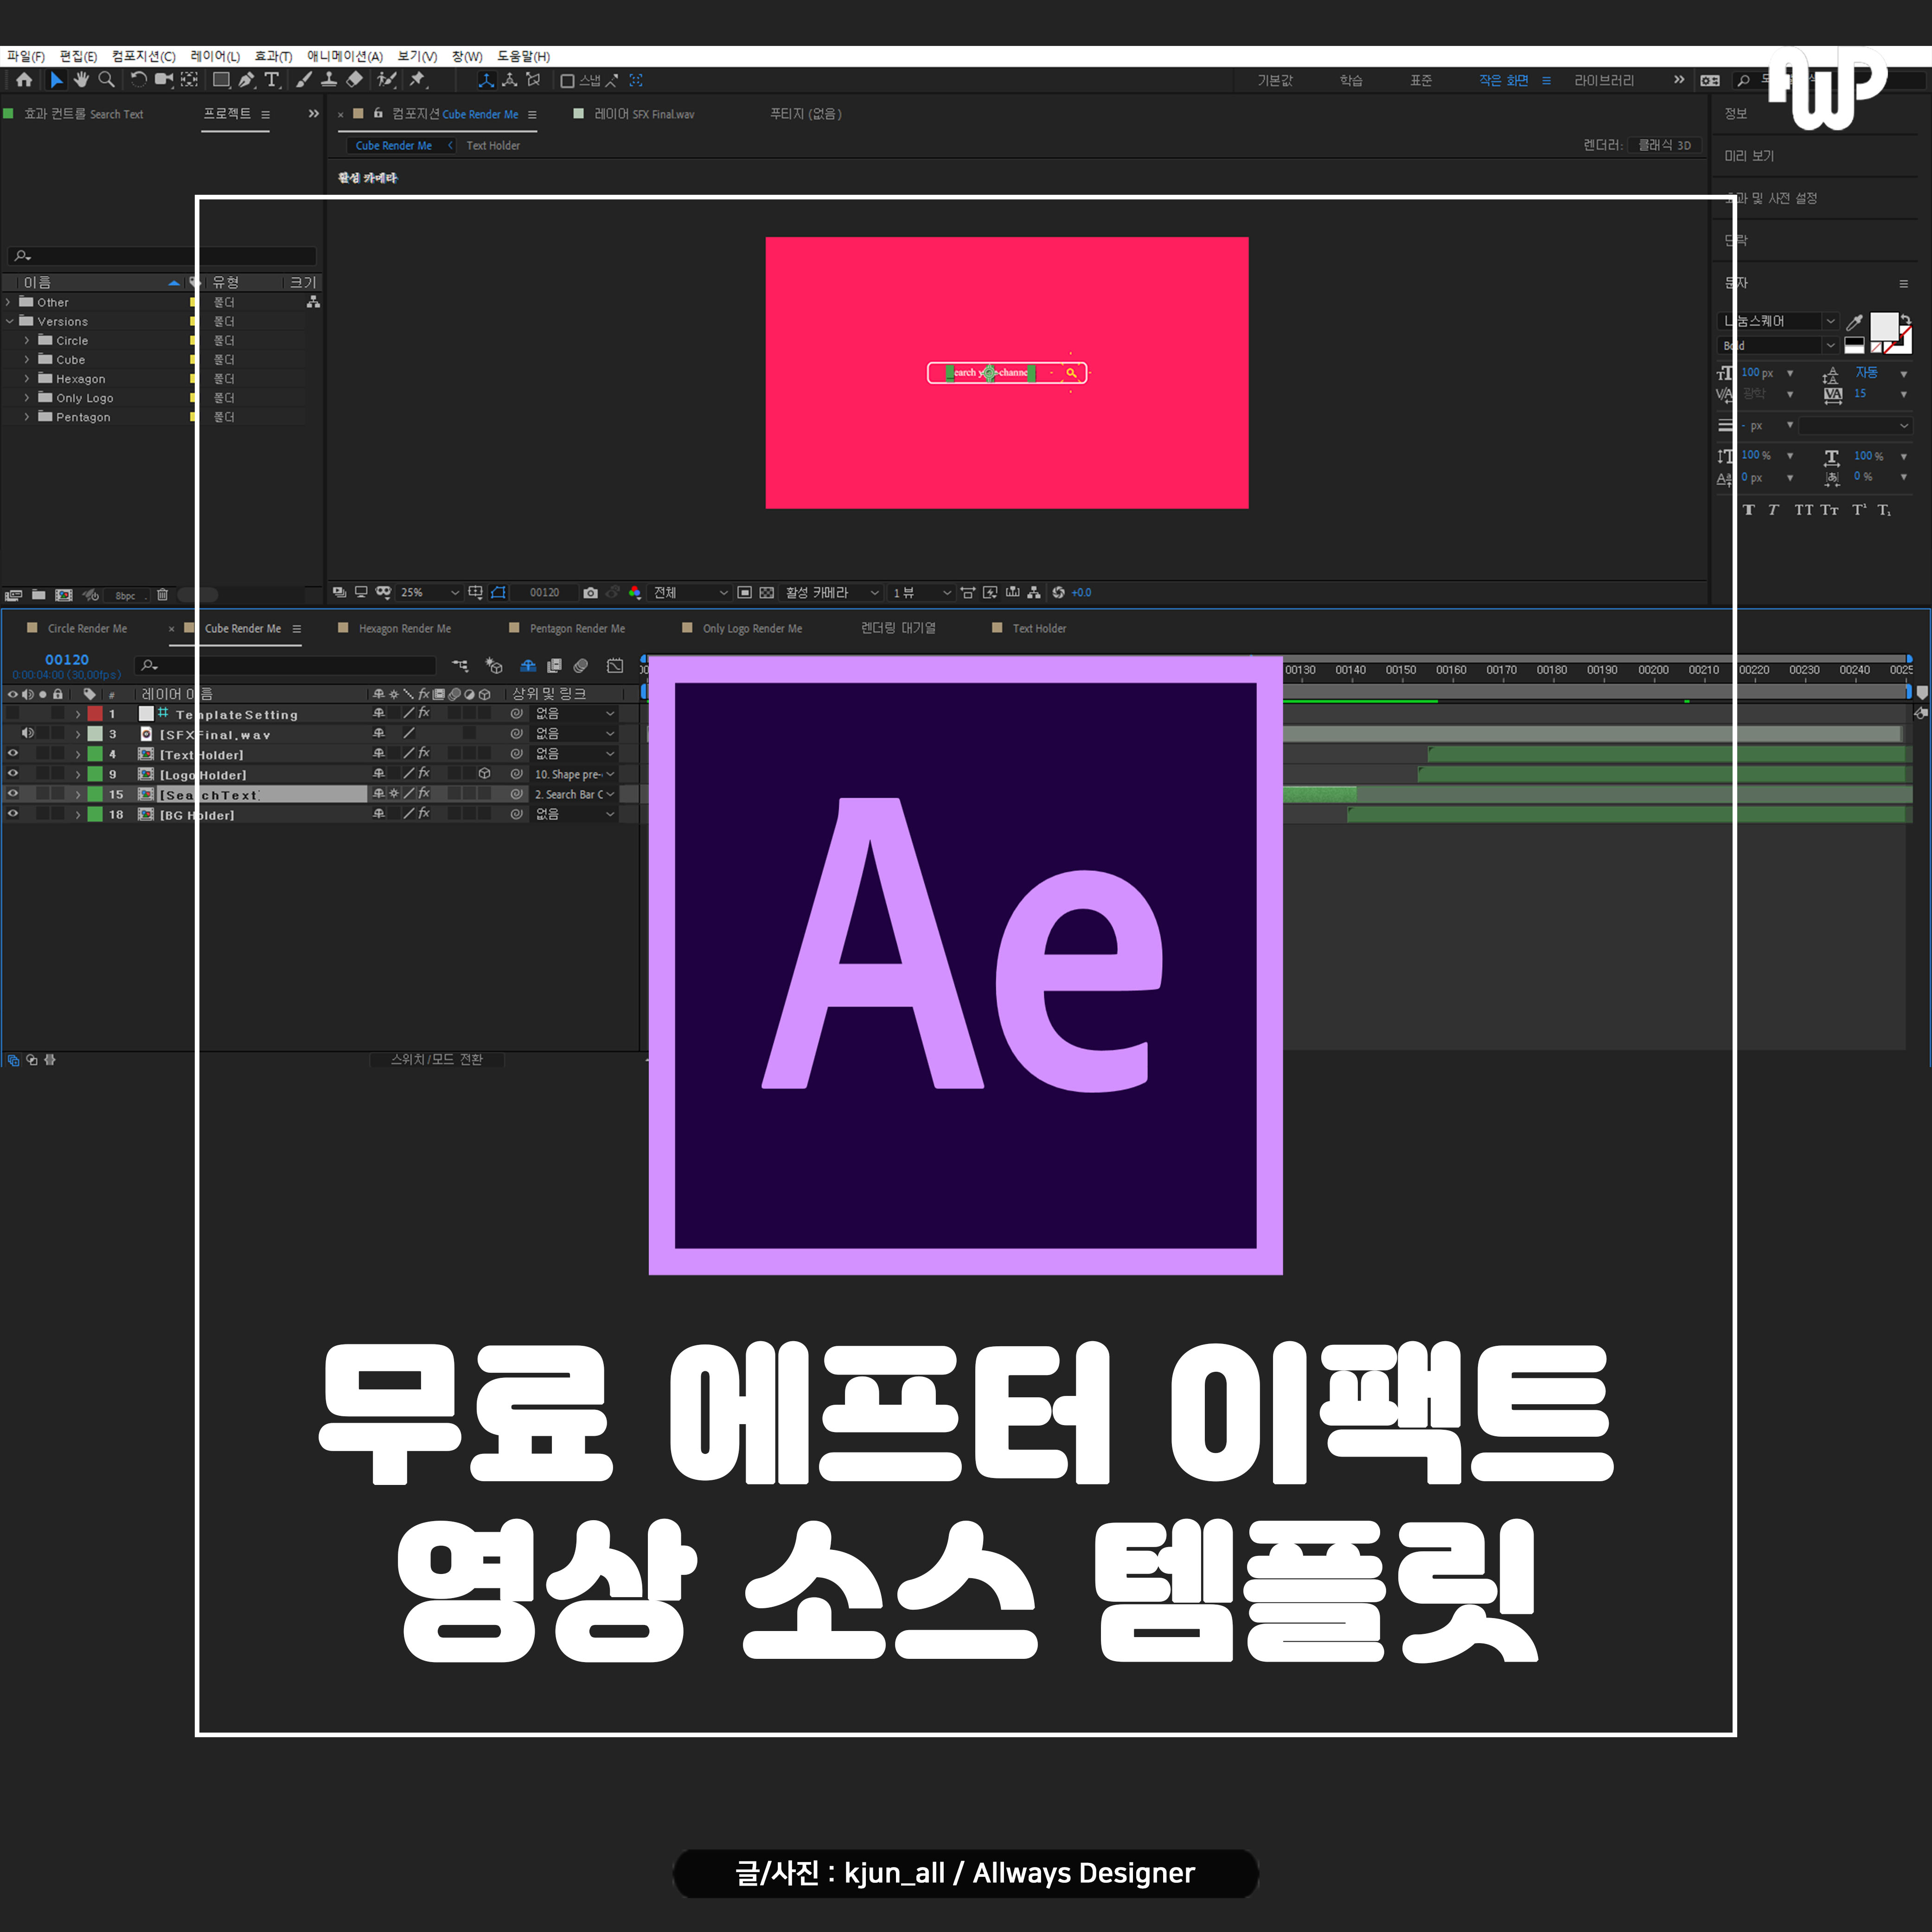Viewport: 1932px width, 1932px height.
Task: Open the 전체 resolution dropdown
Action: (690, 593)
